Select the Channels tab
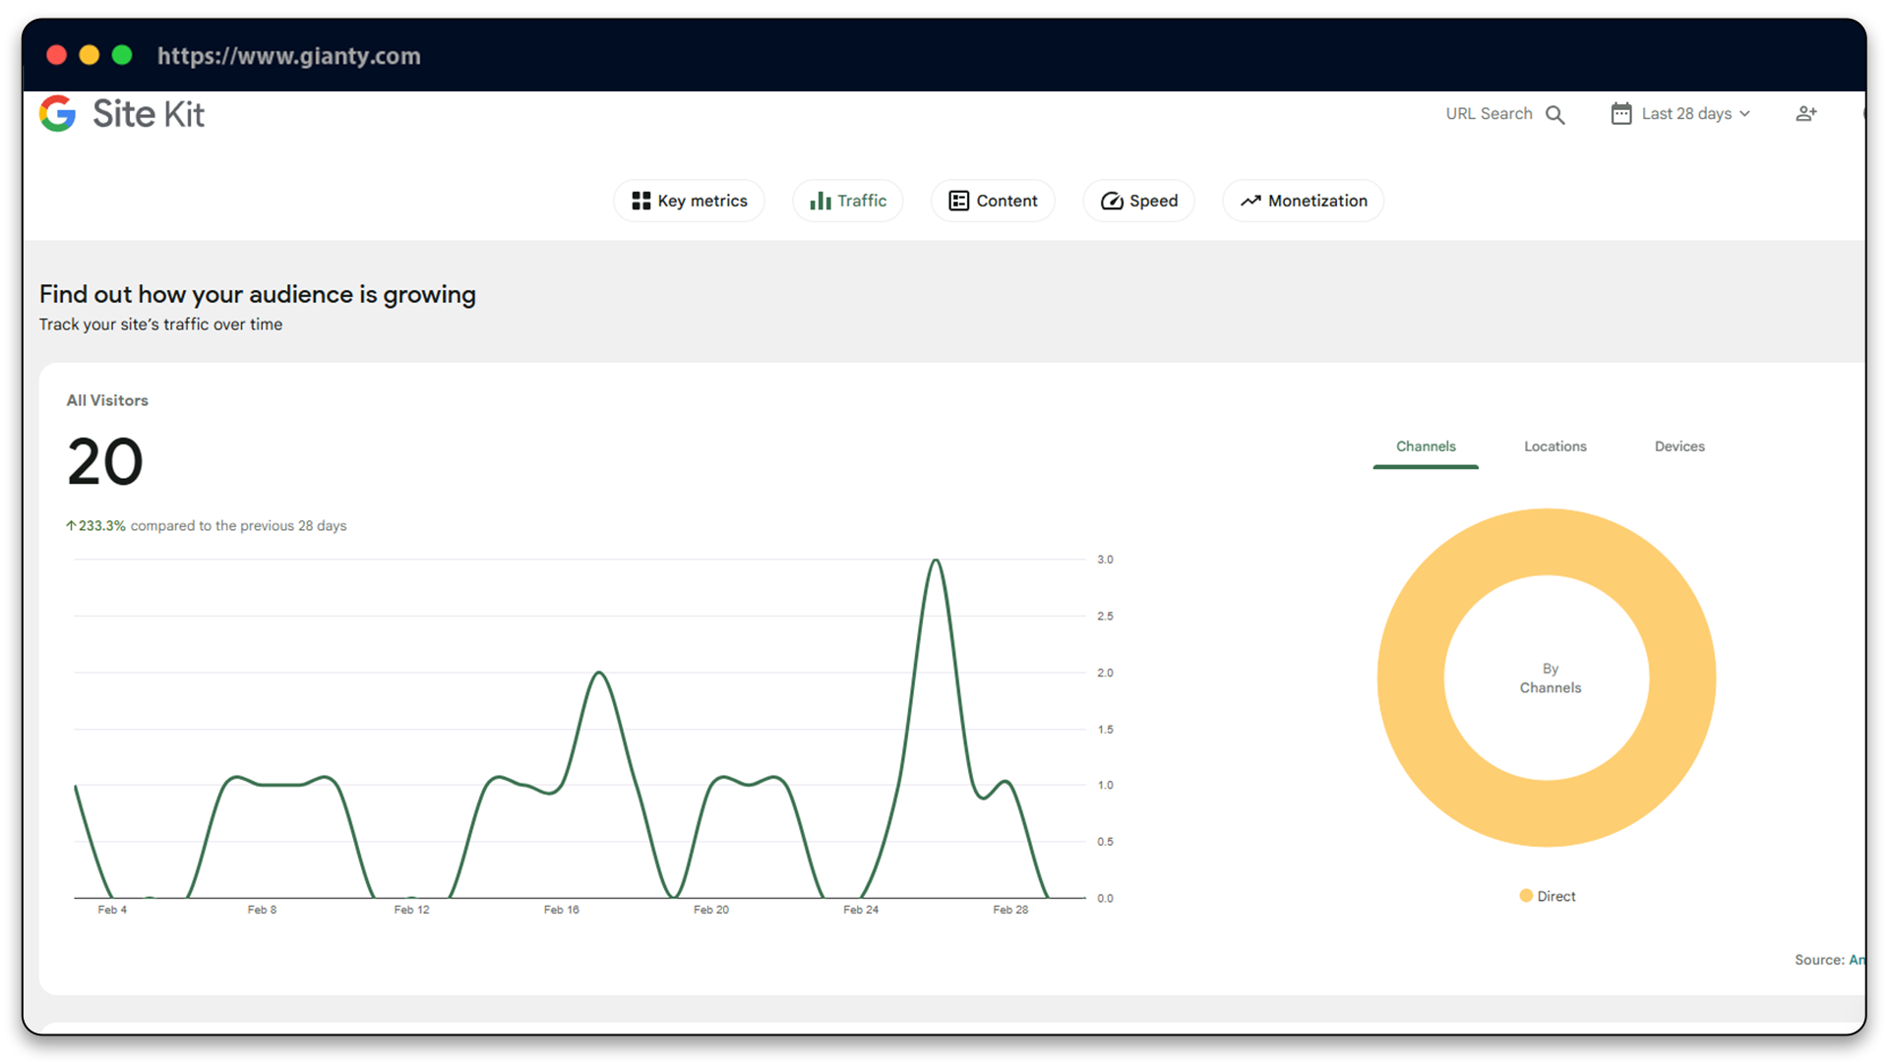Screen dimensions: 1889x1062 pyautogui.click(x=1425, y=446)
